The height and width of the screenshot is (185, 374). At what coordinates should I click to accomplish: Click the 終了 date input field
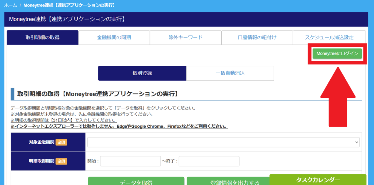(x=209, y=161)
